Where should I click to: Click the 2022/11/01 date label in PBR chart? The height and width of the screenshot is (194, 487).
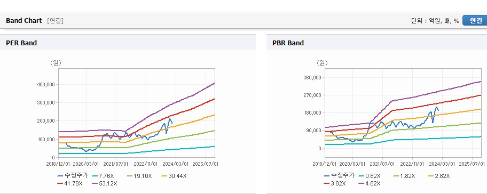tap(412, 164)
